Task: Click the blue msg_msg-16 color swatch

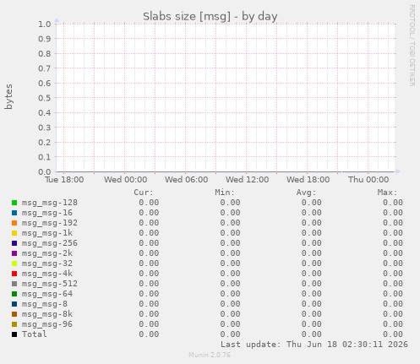Action: 14,213
